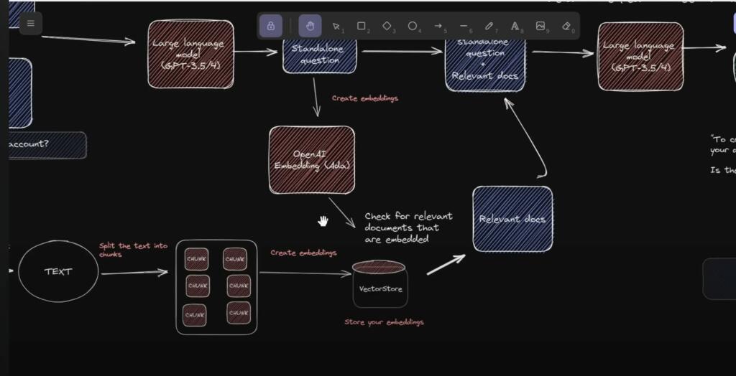Open the hamburger main menu

pyautogui.click(x=30, y=24)
